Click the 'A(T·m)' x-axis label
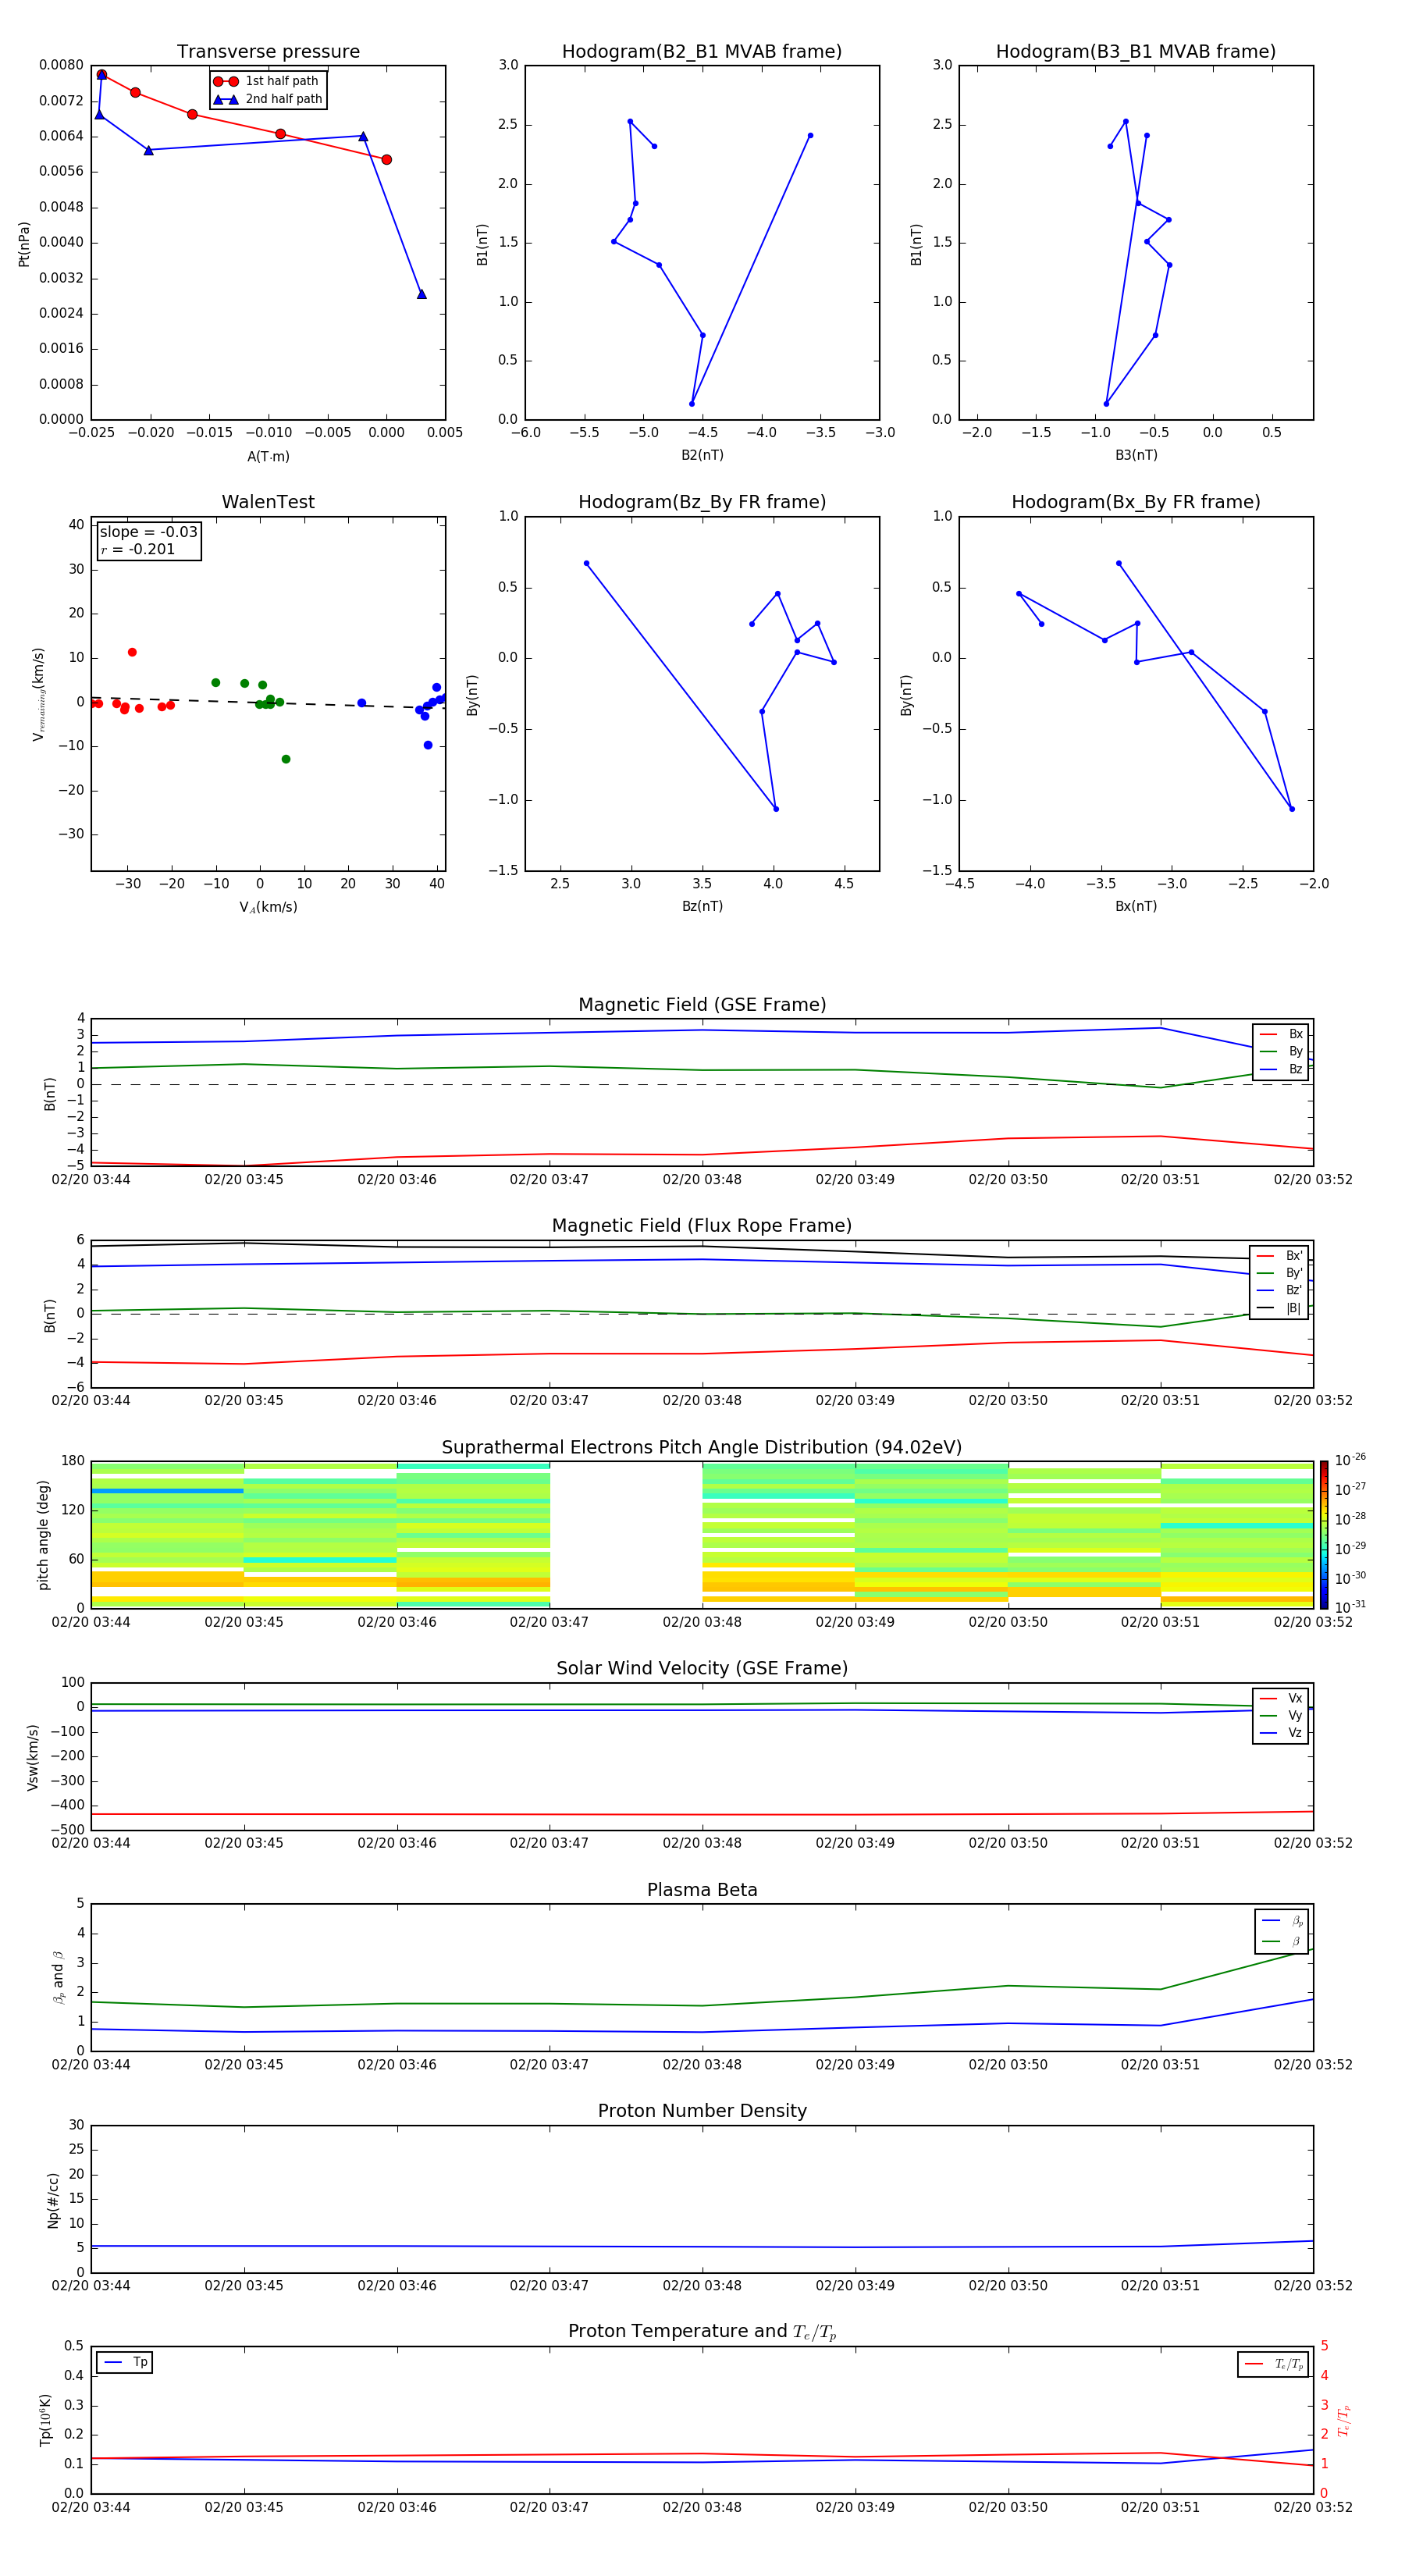 [x=268, y=457]
